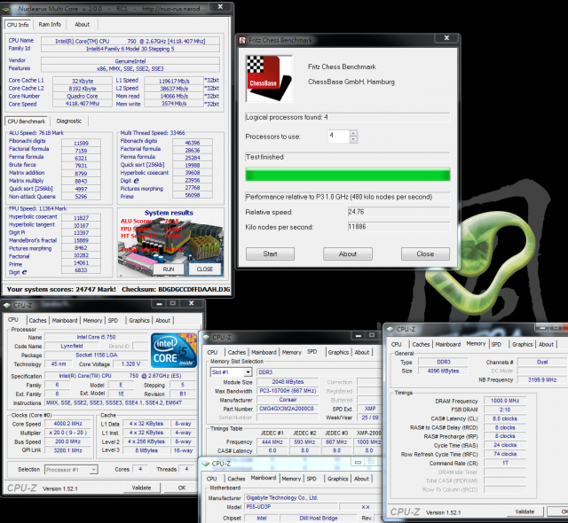Click OK in left CPU-Z window
The image size is (568, 523).
point(182,488)
